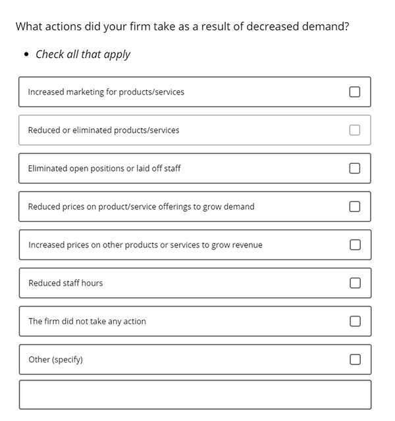Click the 'Increased marketing for products/services' label text

tap(106, 92)
